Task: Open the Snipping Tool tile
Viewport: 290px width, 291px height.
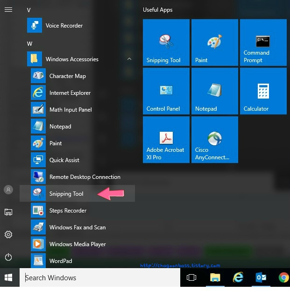Action: (x=166, y=43)
